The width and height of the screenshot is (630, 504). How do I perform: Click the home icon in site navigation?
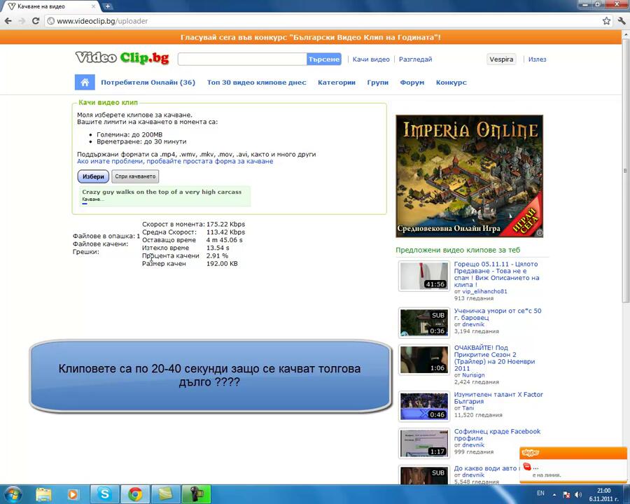coord(84,83)
